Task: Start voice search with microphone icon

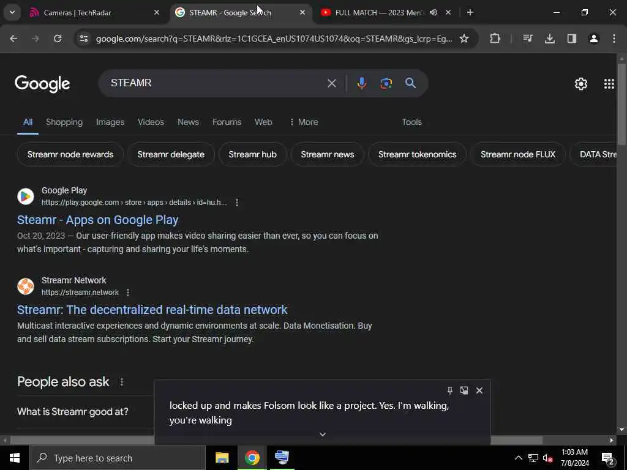Action: (361, 83)
